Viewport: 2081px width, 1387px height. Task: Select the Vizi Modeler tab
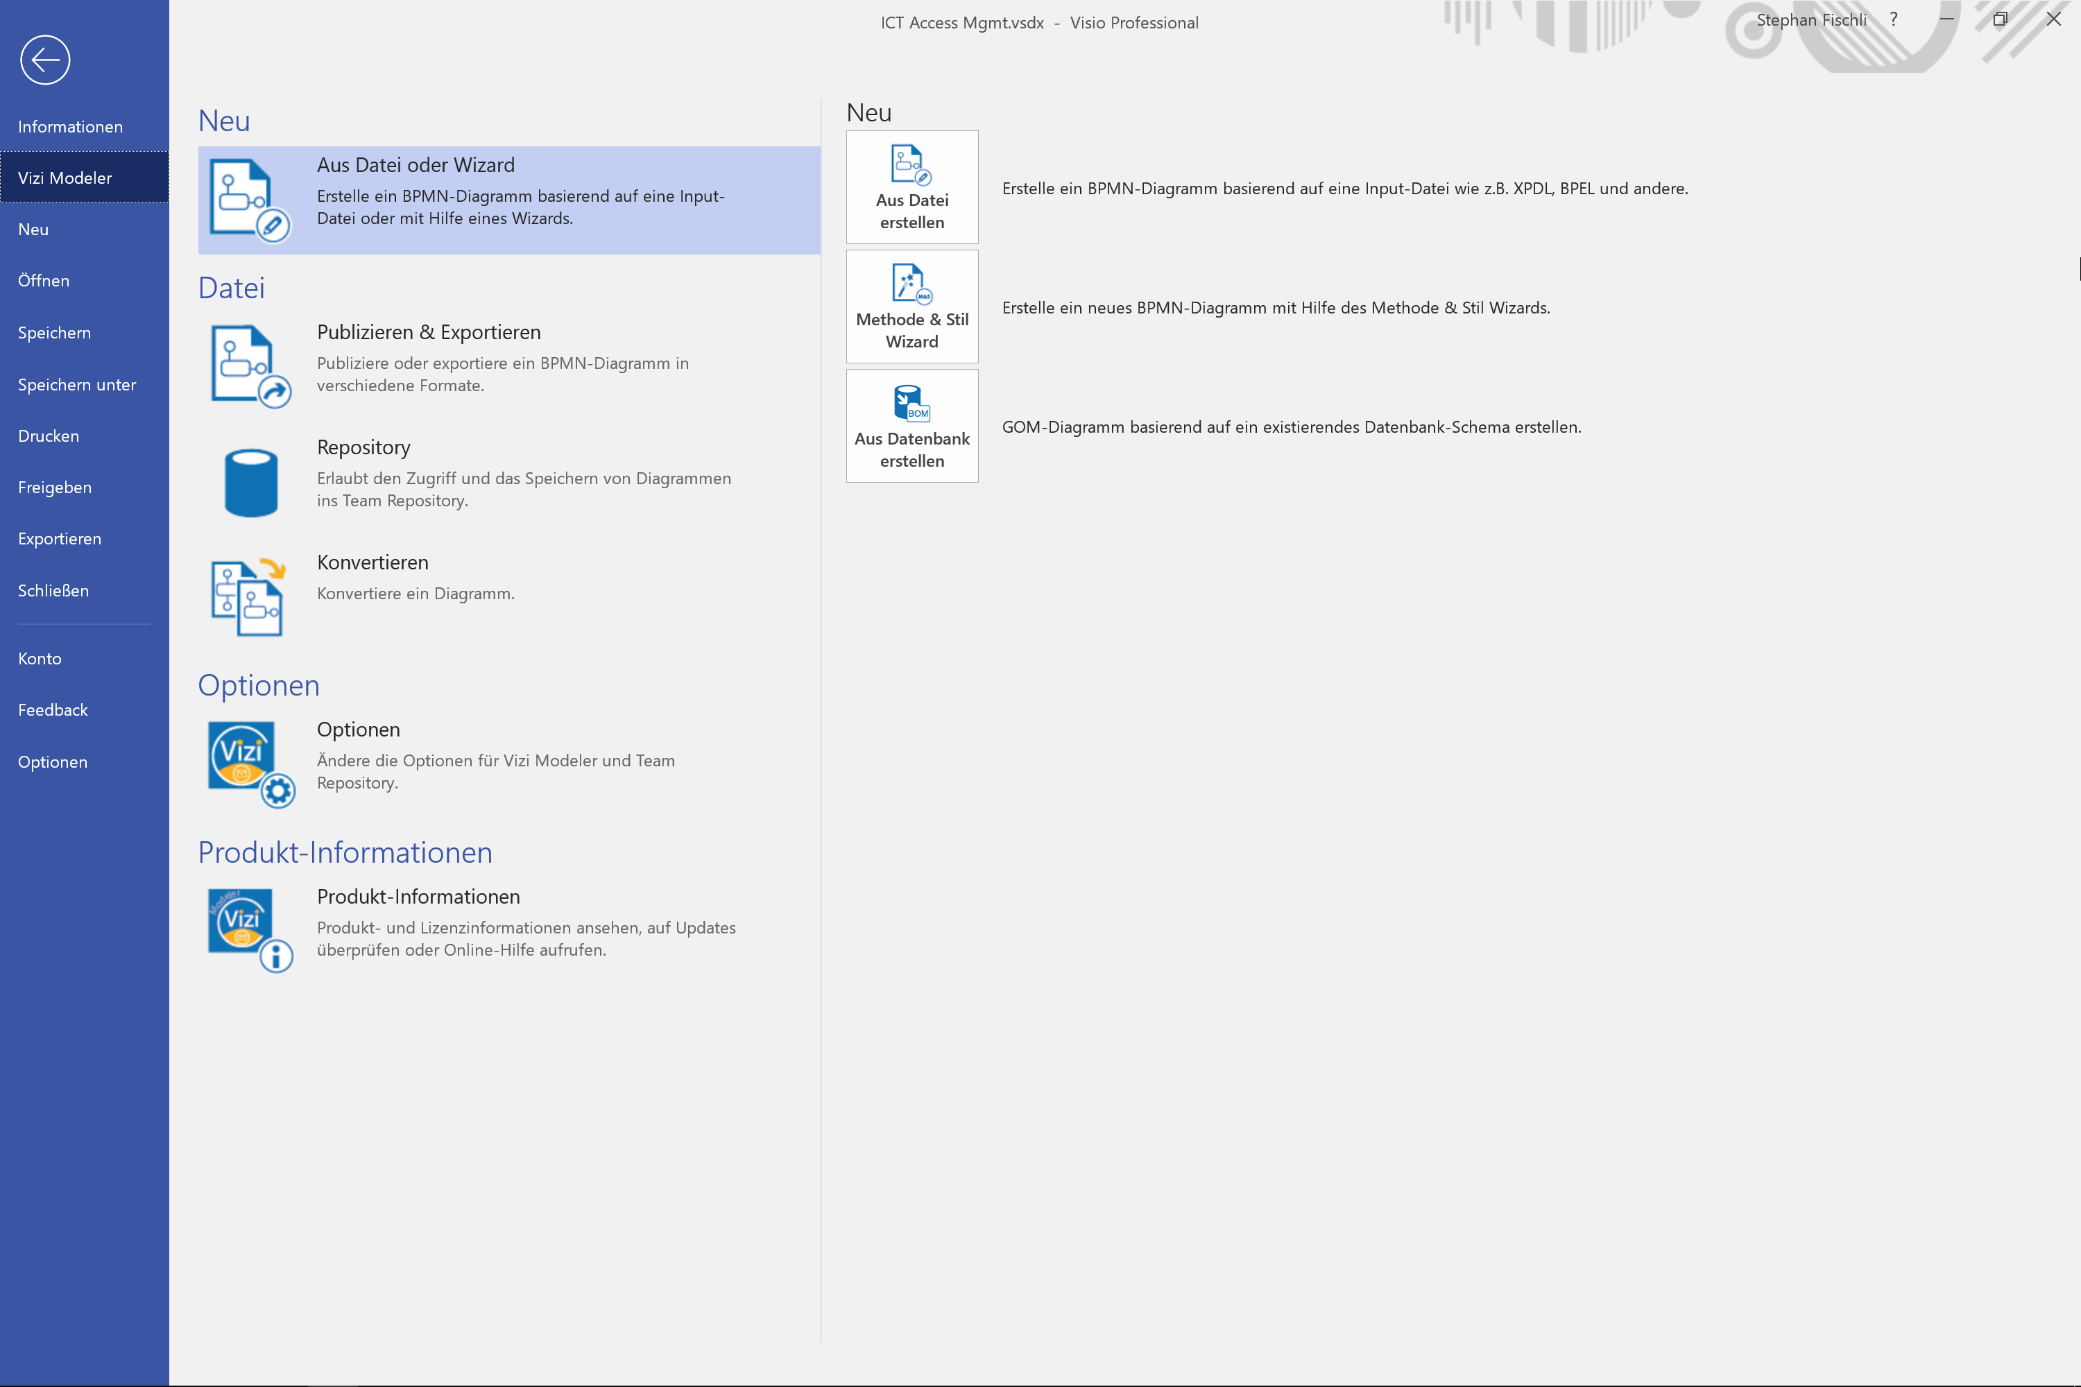coord(84,178)
